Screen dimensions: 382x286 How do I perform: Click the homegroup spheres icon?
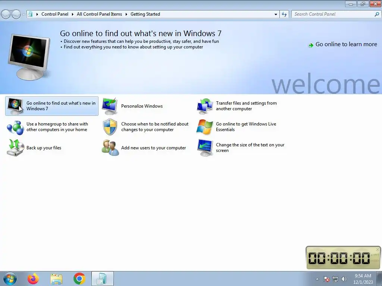[x=15, y=127]
